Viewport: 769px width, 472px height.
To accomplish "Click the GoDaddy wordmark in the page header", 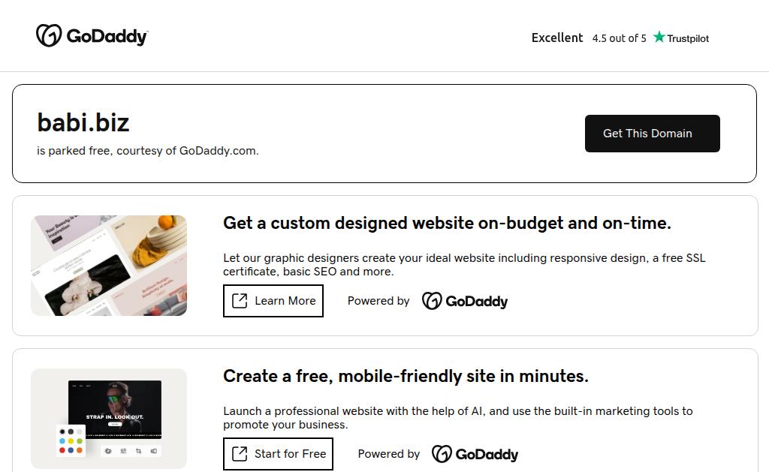I will (107, 36).
